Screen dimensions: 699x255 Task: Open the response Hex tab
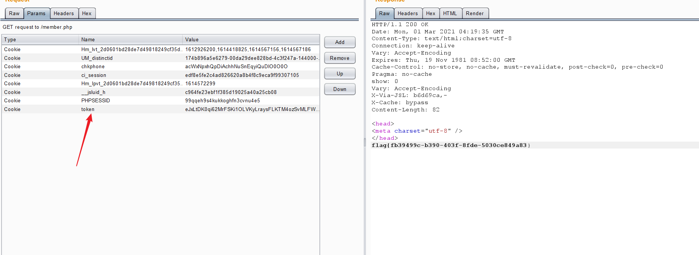(x=431, y=14)
